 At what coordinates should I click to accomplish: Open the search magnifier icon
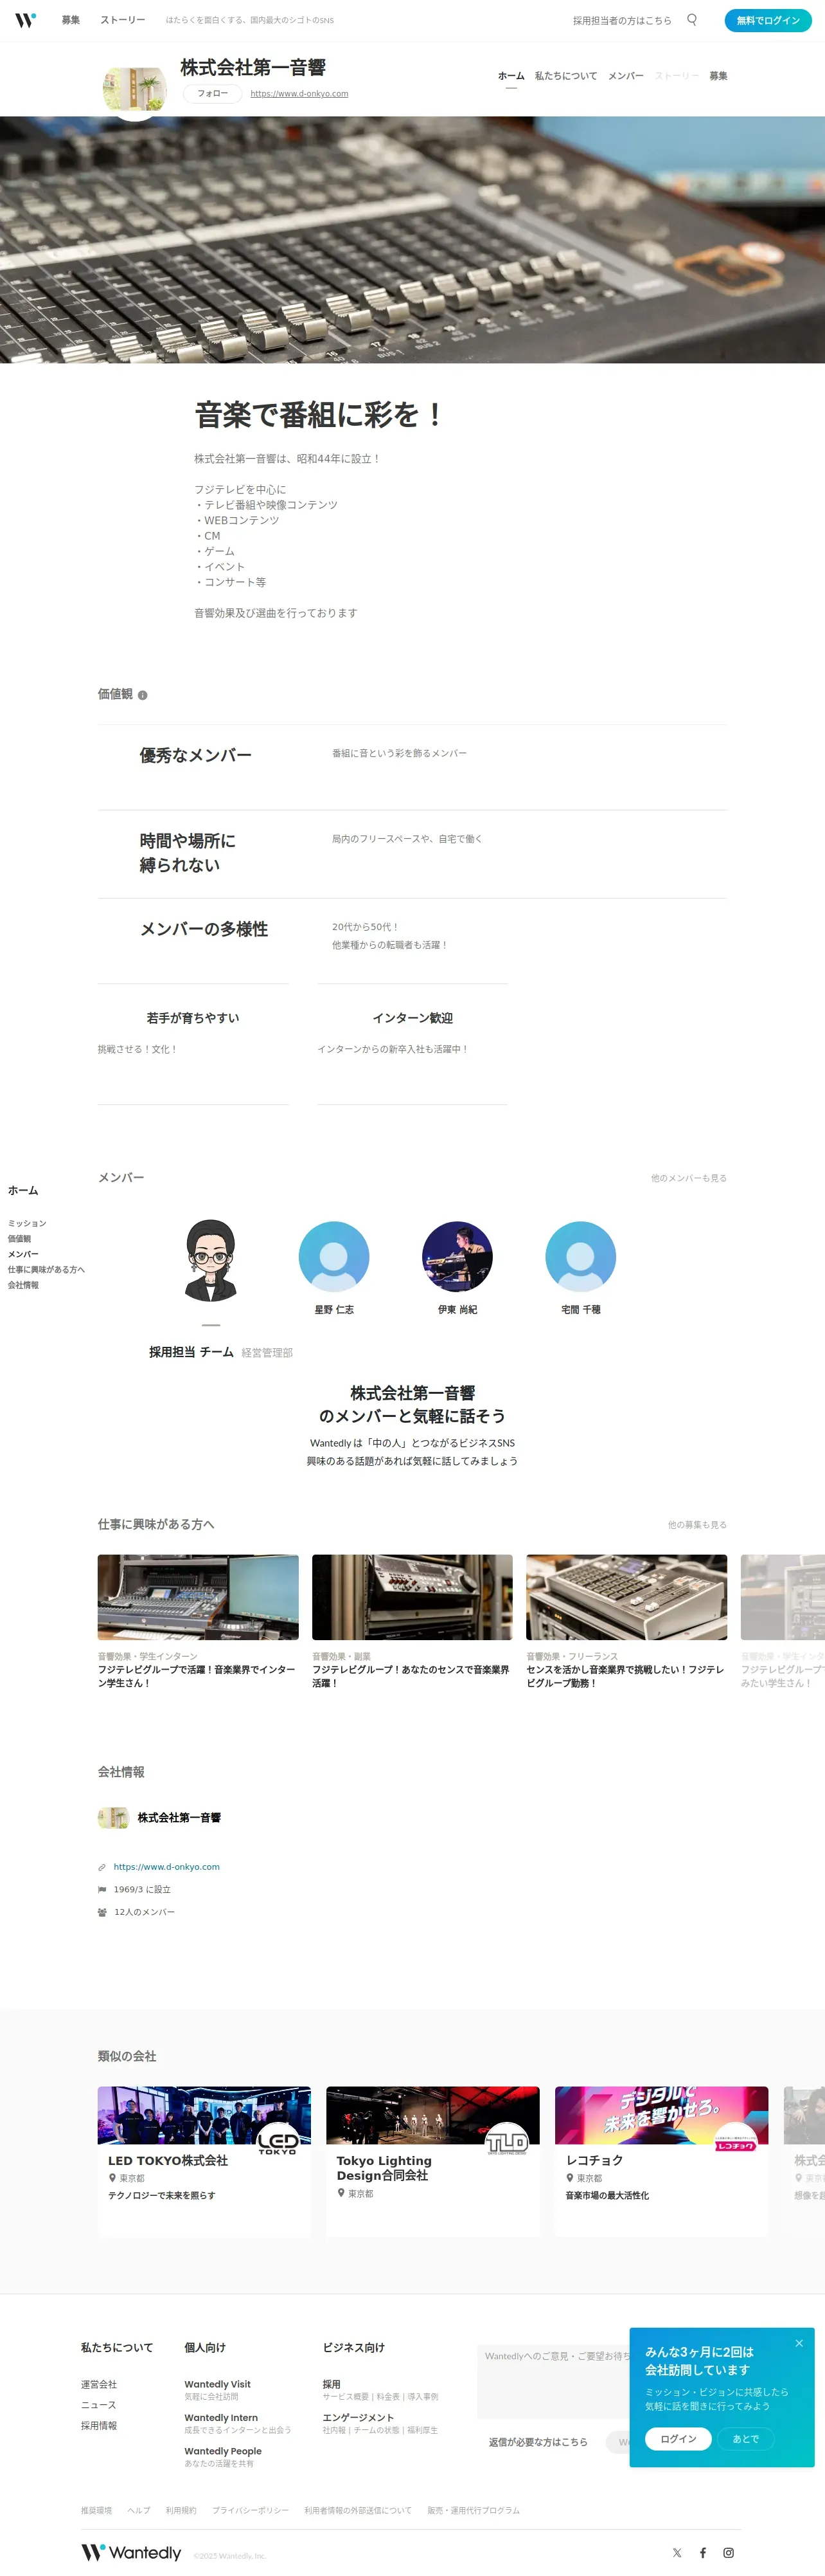(691, 20)
